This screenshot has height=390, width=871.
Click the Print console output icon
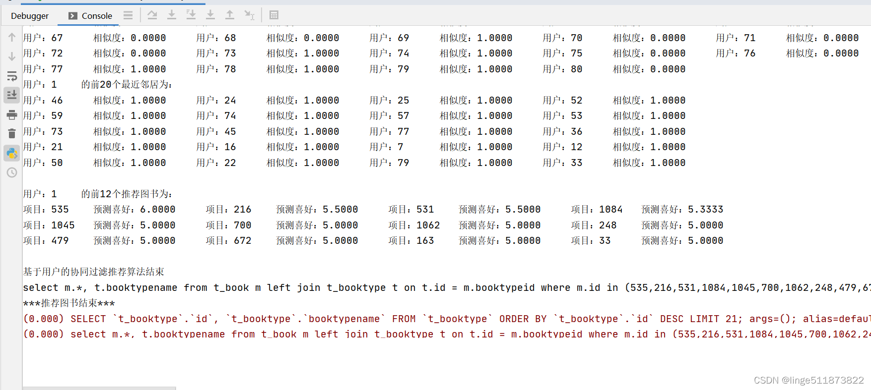[x=12, y=115]
